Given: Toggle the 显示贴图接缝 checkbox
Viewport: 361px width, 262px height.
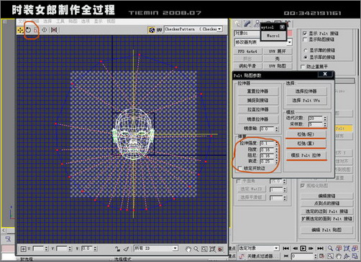Looking at the screenshot, I should [x=305, y=39].
